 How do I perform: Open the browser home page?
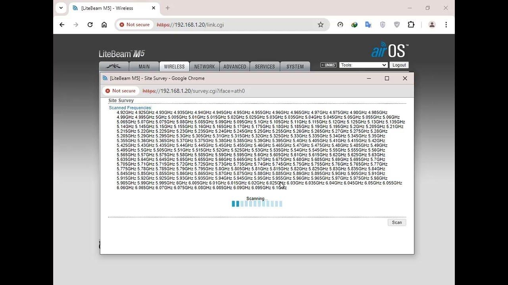point(104,25)
